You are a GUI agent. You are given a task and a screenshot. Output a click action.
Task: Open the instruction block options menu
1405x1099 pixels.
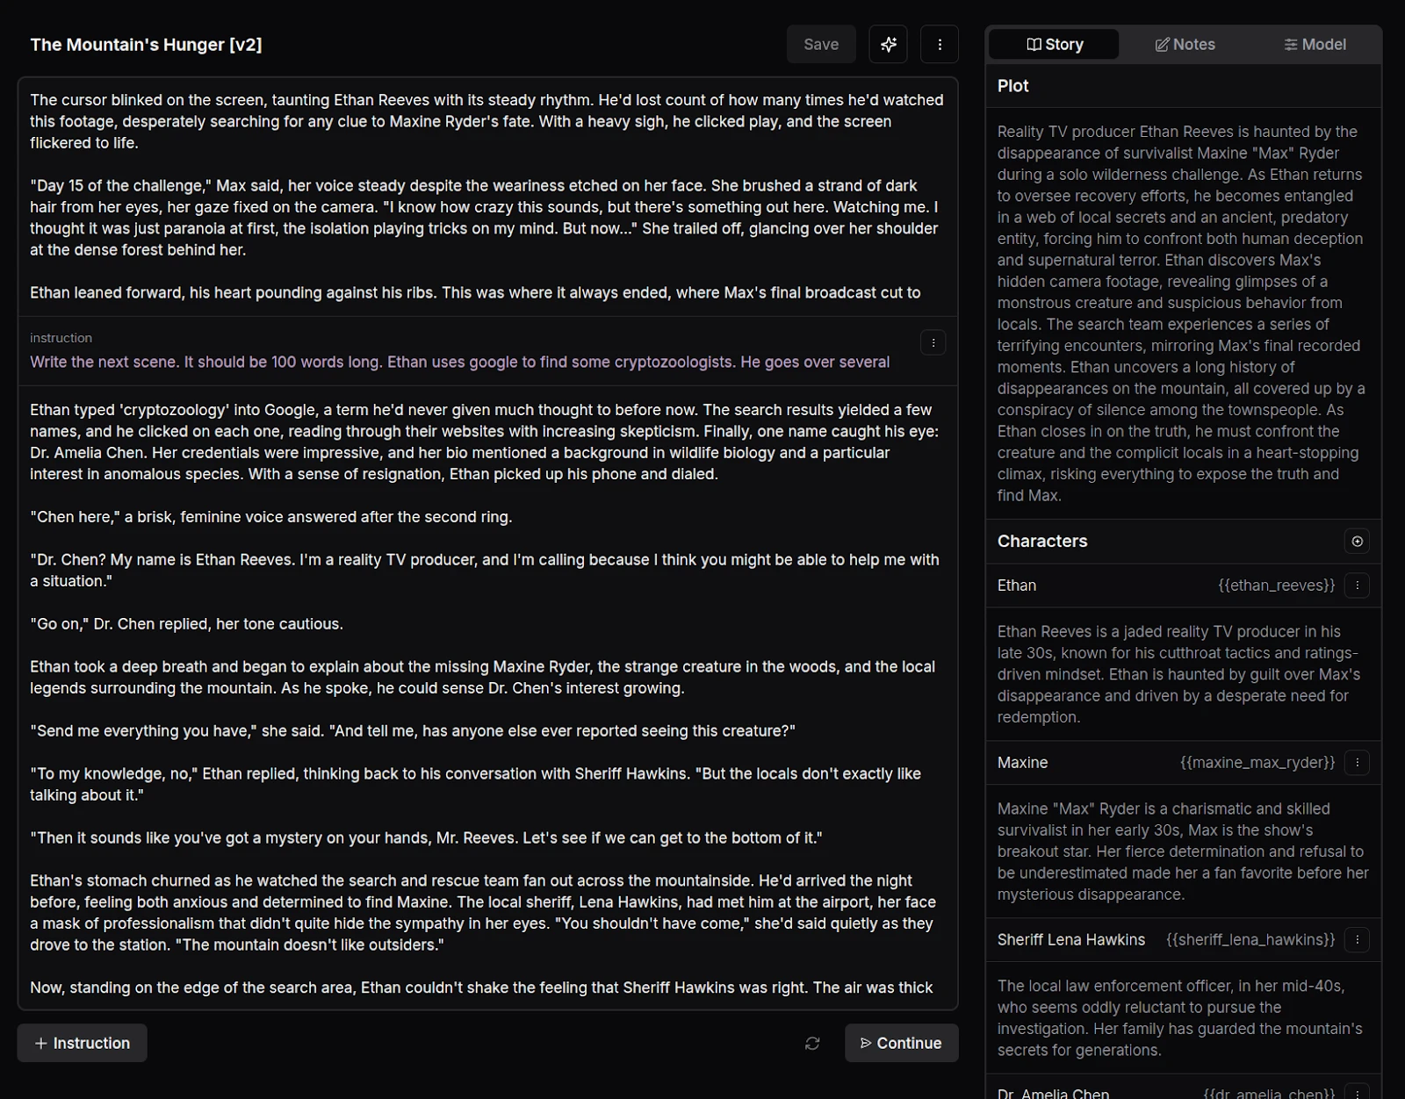(933, 342)
